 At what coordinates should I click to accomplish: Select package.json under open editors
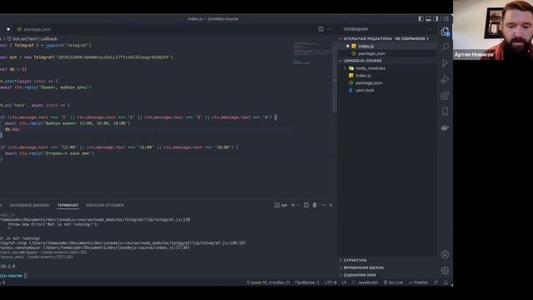tap(371, 53)
